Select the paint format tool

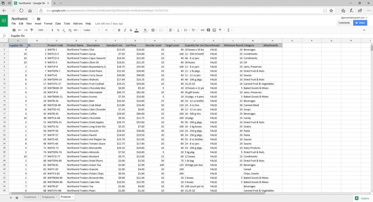[32, 30]
